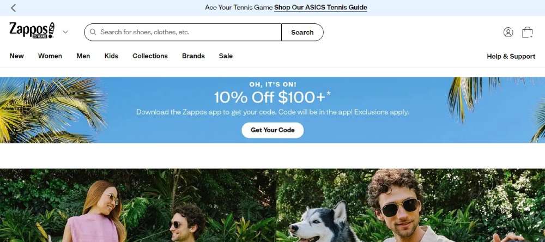Focus the search for shoes input field
Image resolution: width=545 pixels, height=242 pixels.
pyautogui.click(x=183, y=32)
